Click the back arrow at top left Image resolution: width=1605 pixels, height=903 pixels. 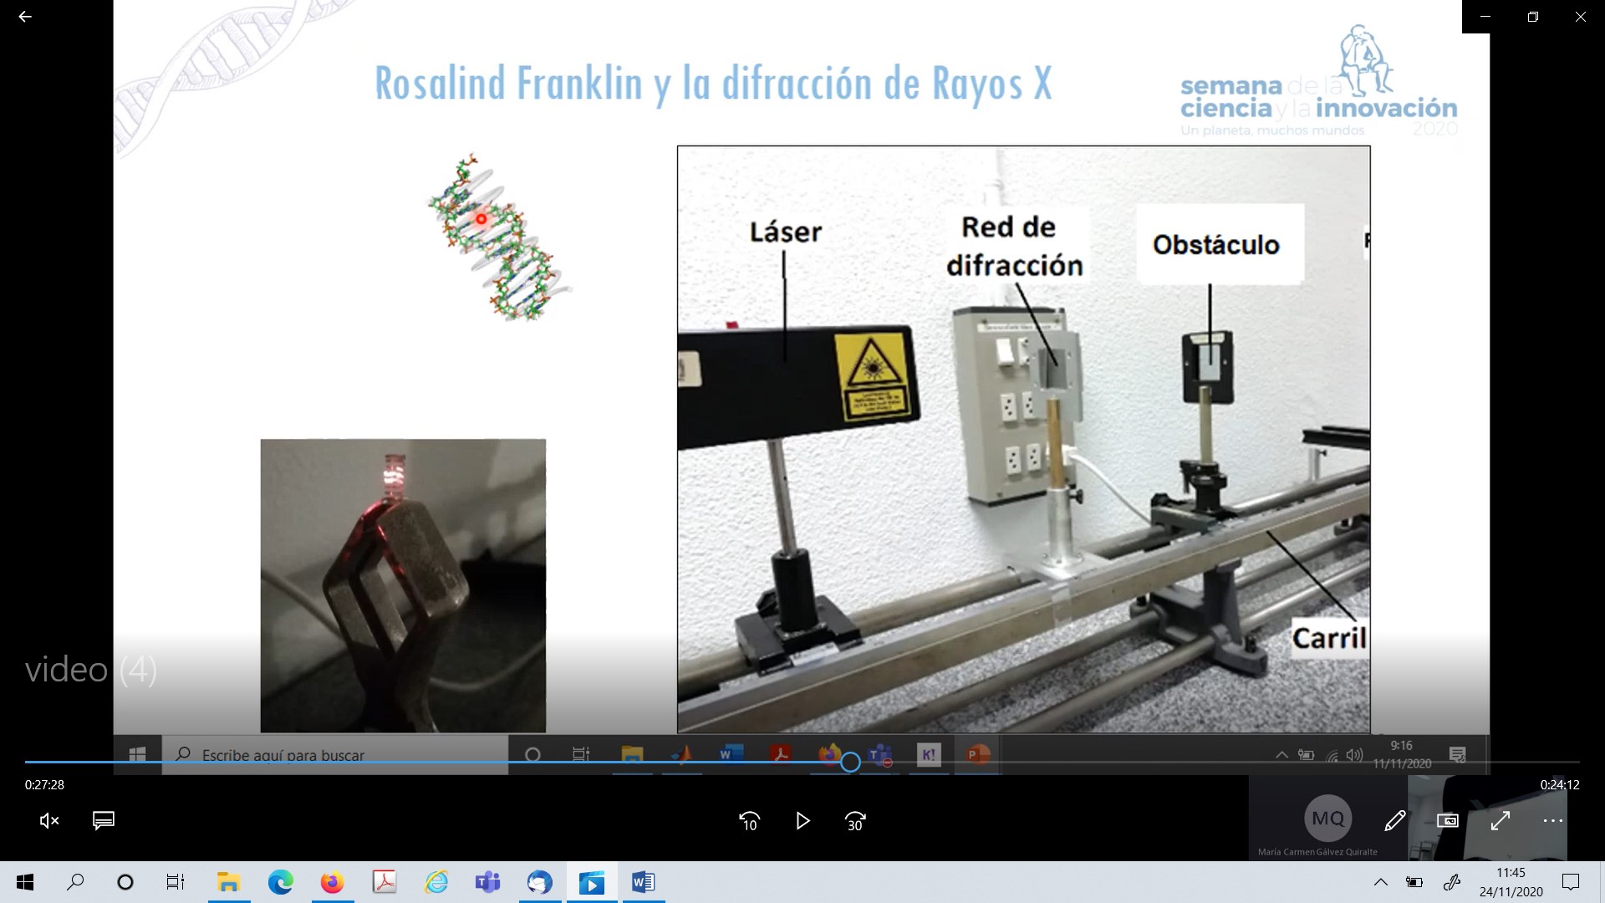tap(25, 17)
